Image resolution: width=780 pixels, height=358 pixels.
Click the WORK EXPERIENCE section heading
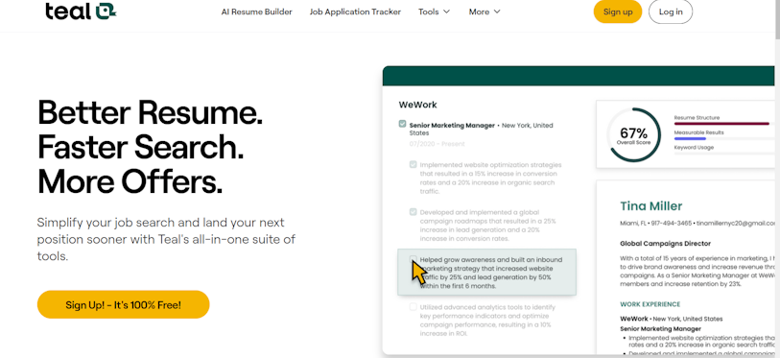coord(650,304)
